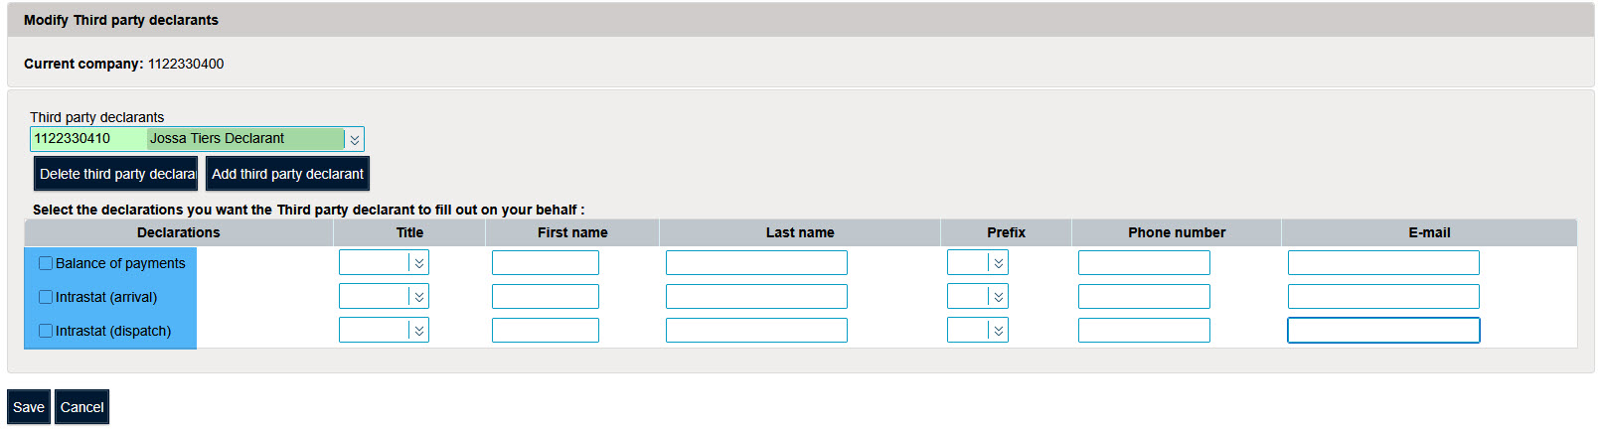Screen dimensions: 1599x431
Task: Select Phone number field for Intrastat (dispatch)
Action: [x=1143, y=331]
